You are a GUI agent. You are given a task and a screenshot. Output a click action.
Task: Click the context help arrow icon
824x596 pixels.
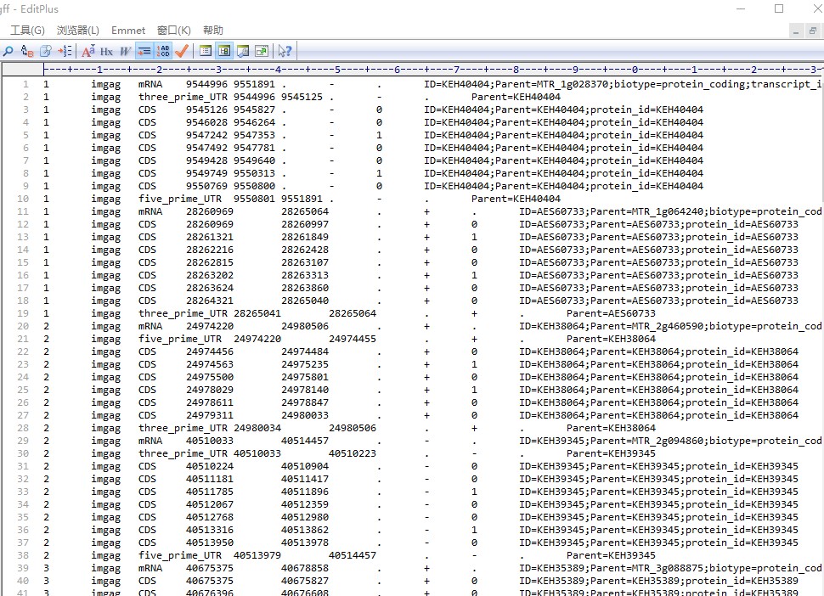pos(285,51)
